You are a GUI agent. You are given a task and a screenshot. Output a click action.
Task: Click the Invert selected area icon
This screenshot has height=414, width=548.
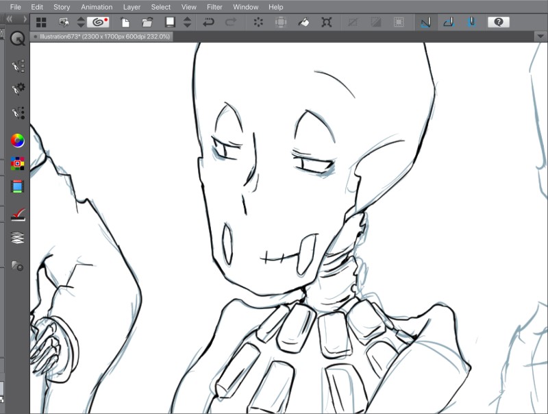[x=376, y=23]
